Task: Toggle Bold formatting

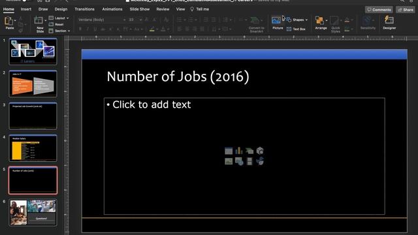Action: point(80,29)
